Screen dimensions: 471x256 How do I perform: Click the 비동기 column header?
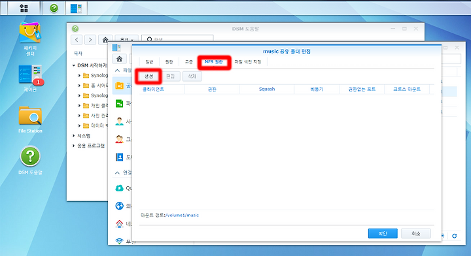coord(317,89)
